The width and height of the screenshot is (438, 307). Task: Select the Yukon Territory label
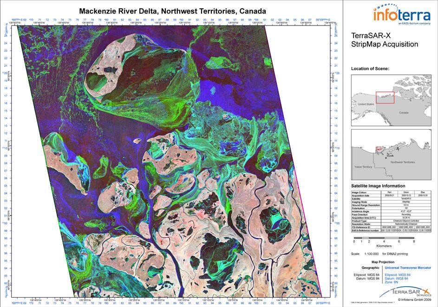coord(362,166)
